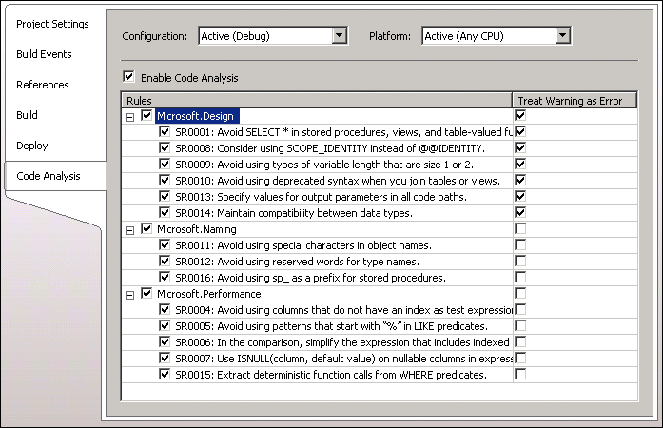
Task: Go to the Build tab
Action: [27, 115]
